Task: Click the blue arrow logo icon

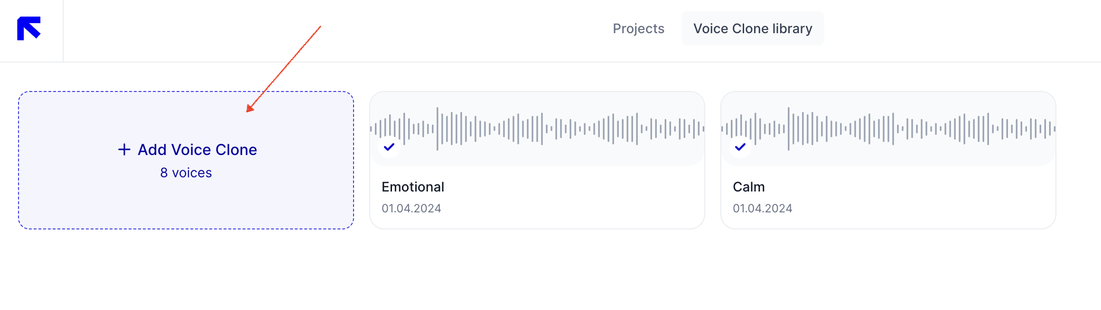Action: [29, 28]
